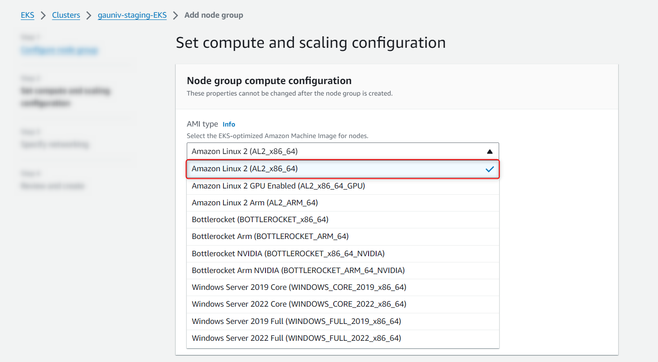Click the blurred Step 1 sidebar link

point(59,50)
